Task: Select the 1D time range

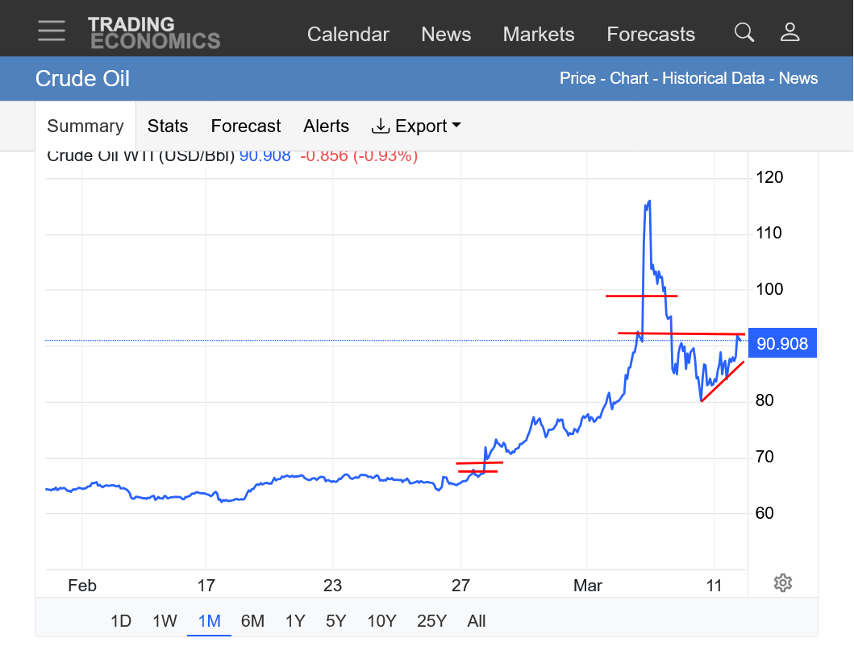Action: click(121, 621)
